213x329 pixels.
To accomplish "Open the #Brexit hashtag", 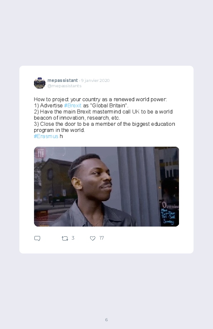I will point(73,105).
